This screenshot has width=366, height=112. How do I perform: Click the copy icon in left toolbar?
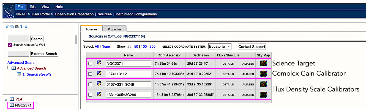click(12, 27)
